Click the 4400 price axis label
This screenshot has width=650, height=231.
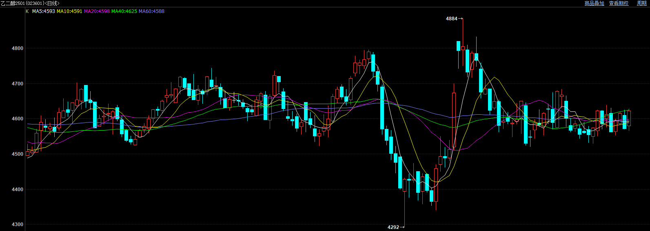pyautogui.click(x=18, y=190)
